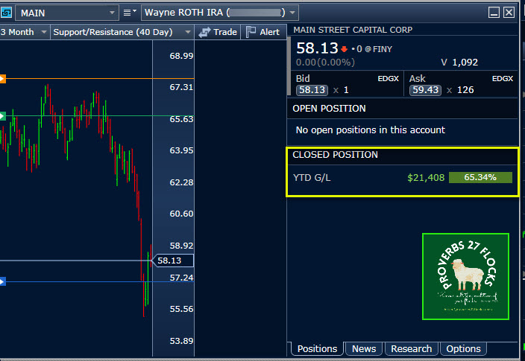Image resolution: width=525 pixels, height=361 pixels.
Task: Switch to the Options tab
Action: point(463,348)
